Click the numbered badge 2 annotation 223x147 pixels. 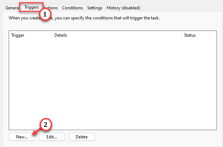pyautogui.click(x=46, y=125)
